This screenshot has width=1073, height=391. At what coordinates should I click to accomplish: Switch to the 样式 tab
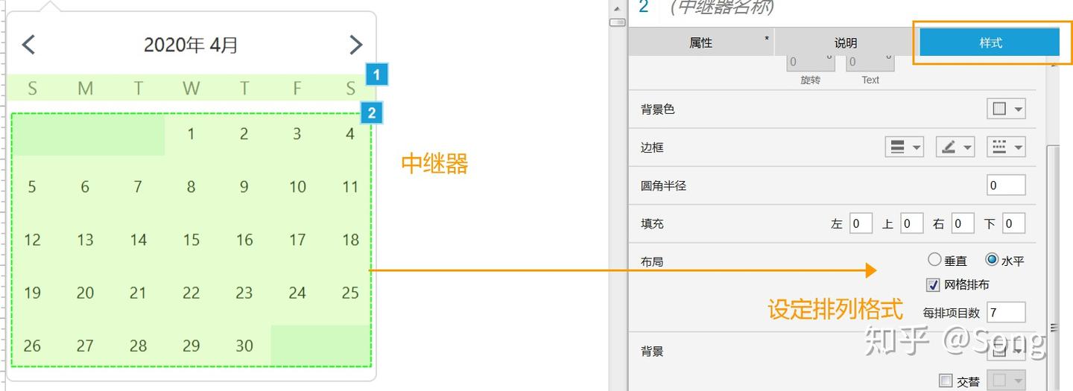tap(990, 42)
